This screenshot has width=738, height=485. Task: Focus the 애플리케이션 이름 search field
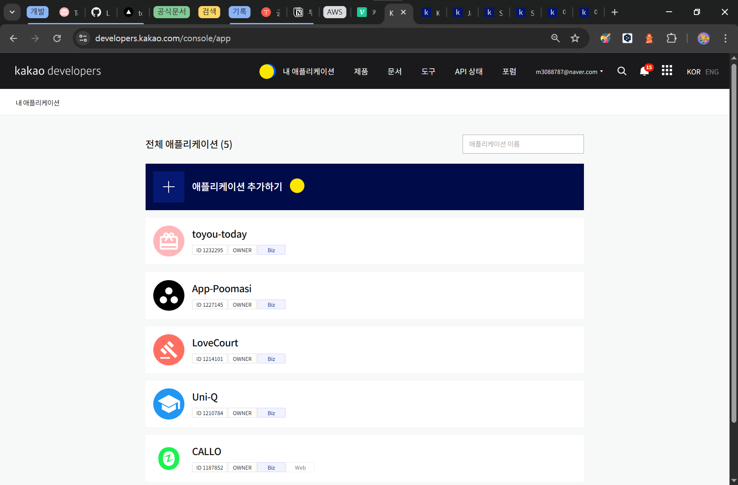[x=523, y=144]
